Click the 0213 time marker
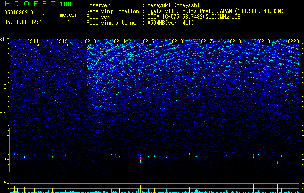The image size is (304, 193). (x=90, y=41)
